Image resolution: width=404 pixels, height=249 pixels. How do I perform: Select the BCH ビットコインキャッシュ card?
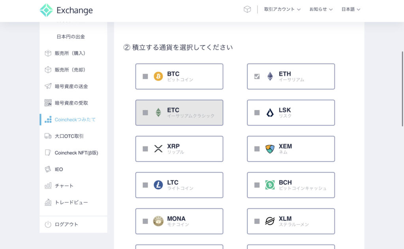291,185
